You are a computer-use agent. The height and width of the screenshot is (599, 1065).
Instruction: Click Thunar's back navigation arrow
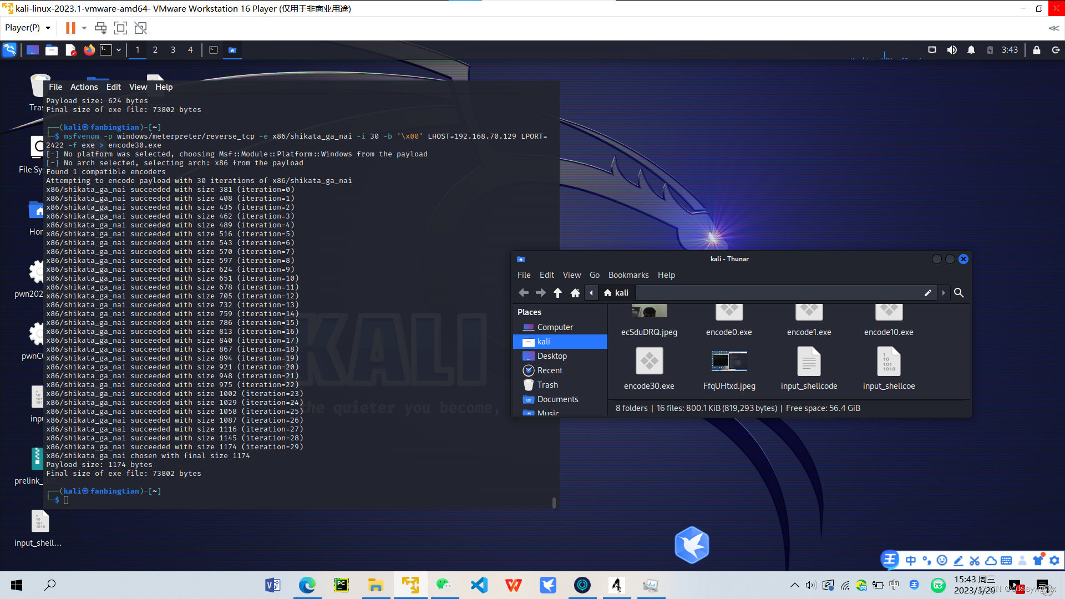coord(523,293)
